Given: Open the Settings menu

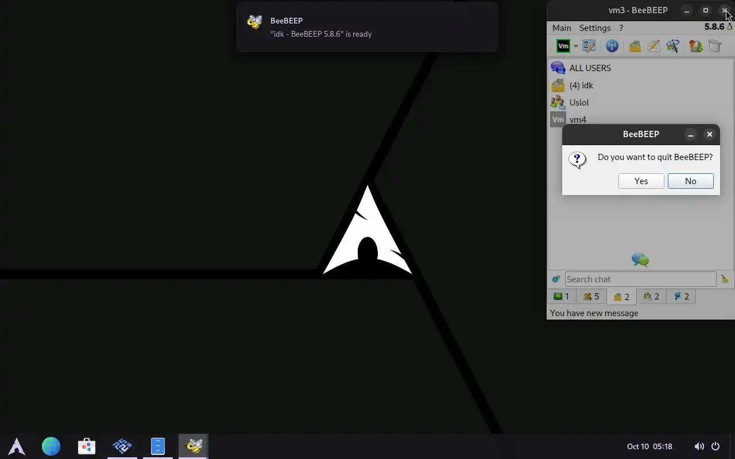Looking at the screenshot, I should click(x=595, y=28).
